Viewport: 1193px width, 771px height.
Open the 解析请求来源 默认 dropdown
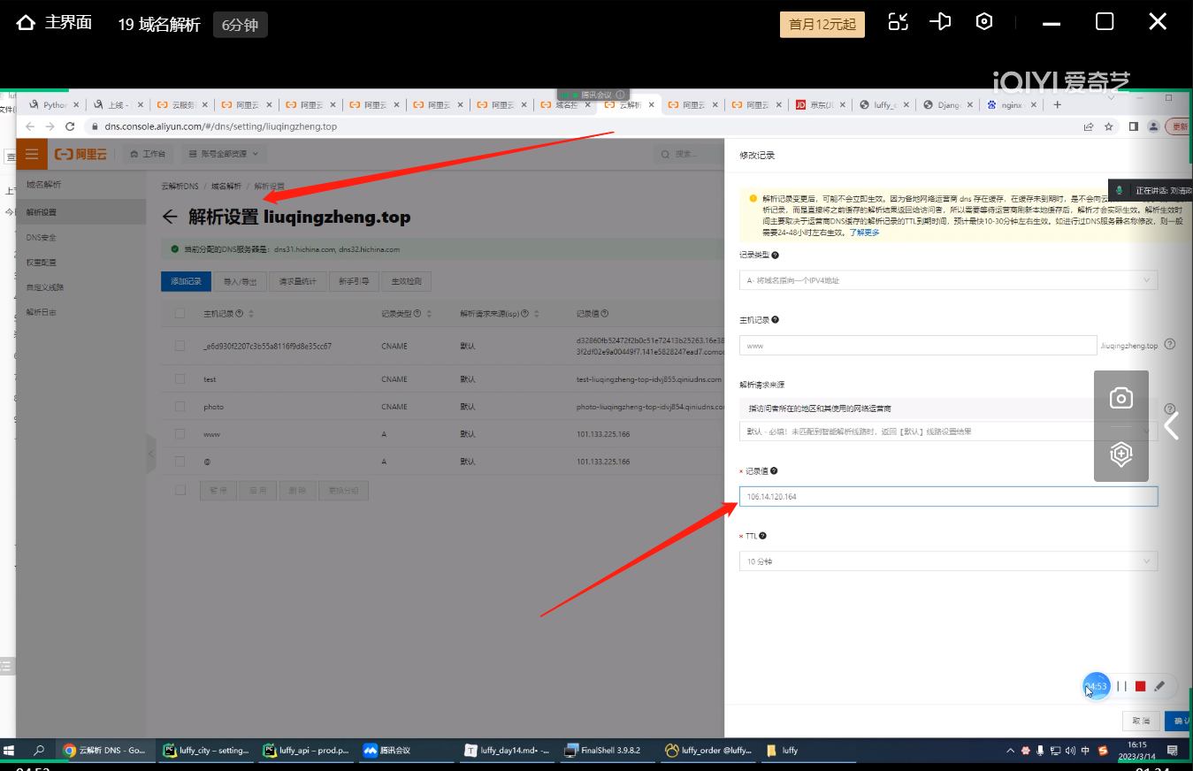[x=948, y=431]
